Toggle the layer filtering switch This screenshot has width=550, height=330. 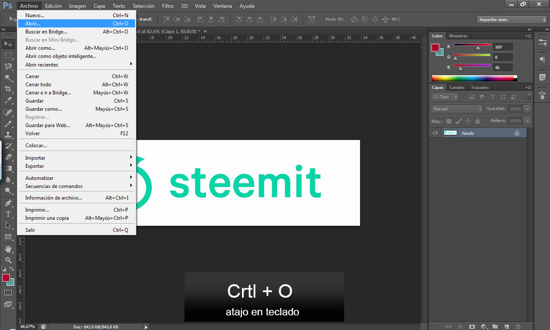click(529, 96)
